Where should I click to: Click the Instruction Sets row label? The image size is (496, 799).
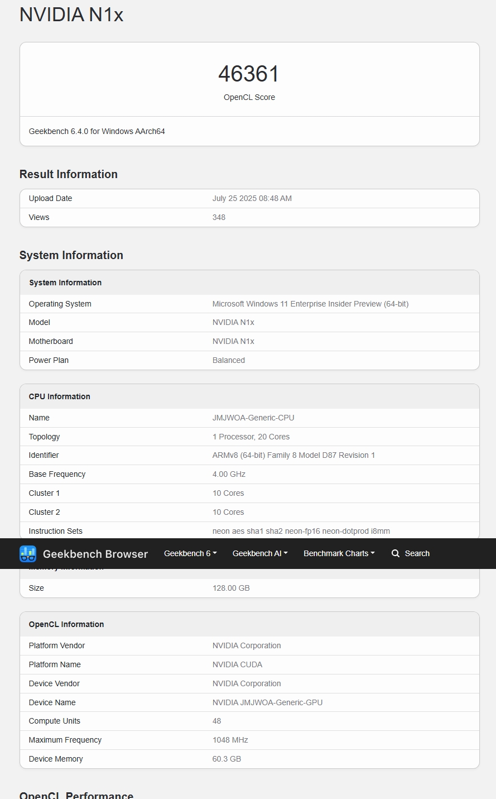(55, 531)
